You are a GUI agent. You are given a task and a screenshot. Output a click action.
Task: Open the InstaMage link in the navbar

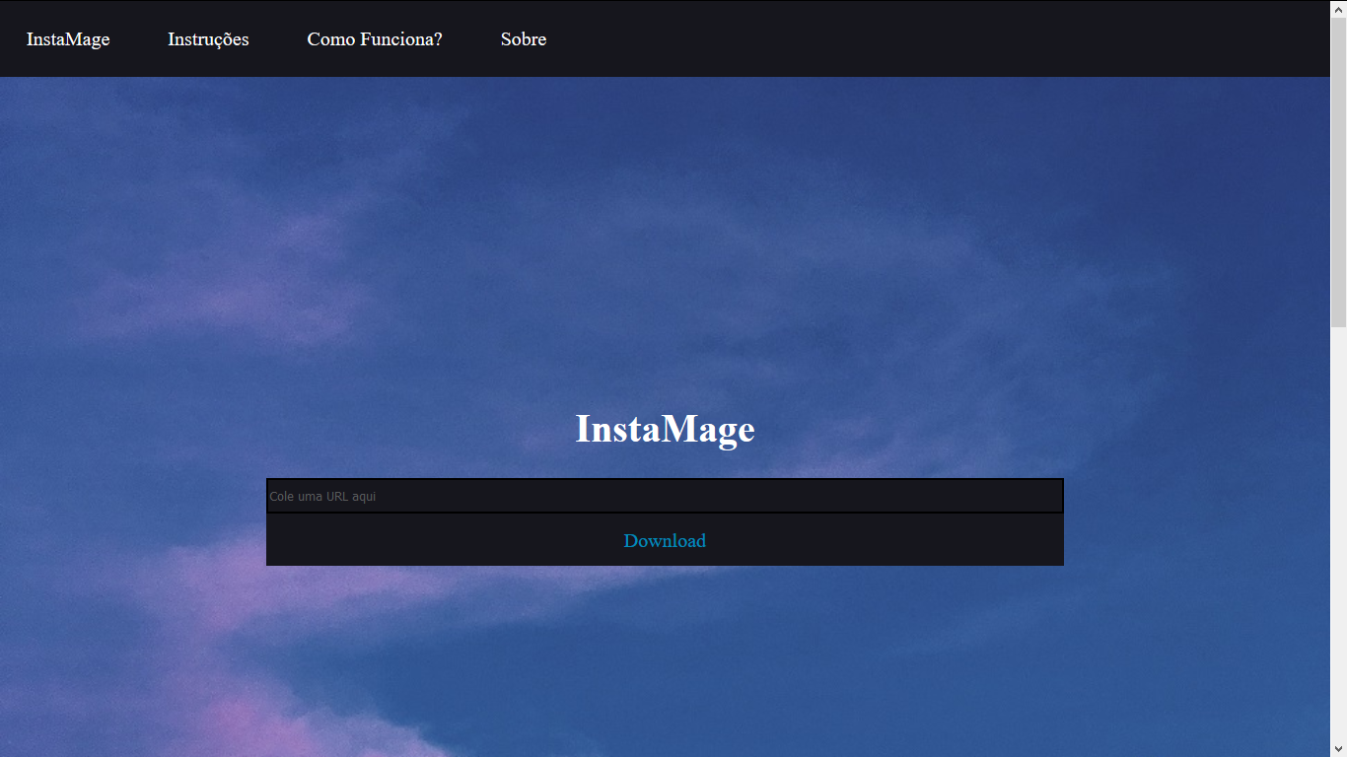(68, 39)
